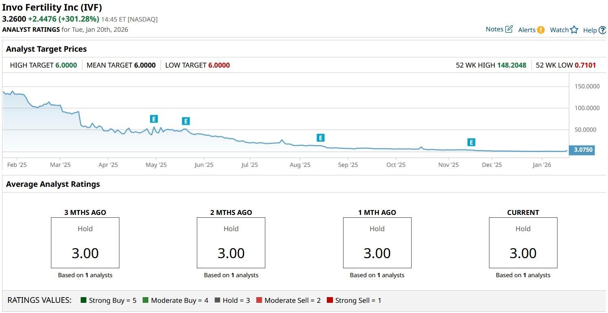Viewport: 608px width, 313px height.
Task: Click the earnings marker near May '25
Action: [154, 119]
